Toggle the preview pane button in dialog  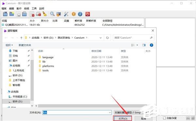[144, 45]
